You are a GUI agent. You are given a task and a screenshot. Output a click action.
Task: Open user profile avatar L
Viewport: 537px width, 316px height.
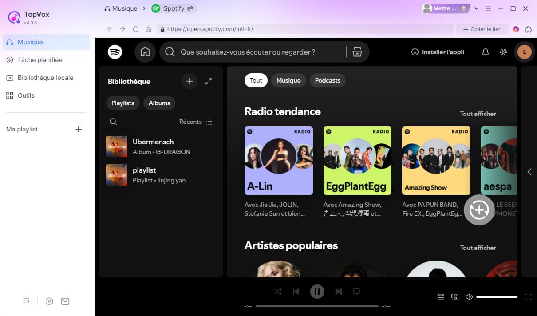tap(525, 52)
